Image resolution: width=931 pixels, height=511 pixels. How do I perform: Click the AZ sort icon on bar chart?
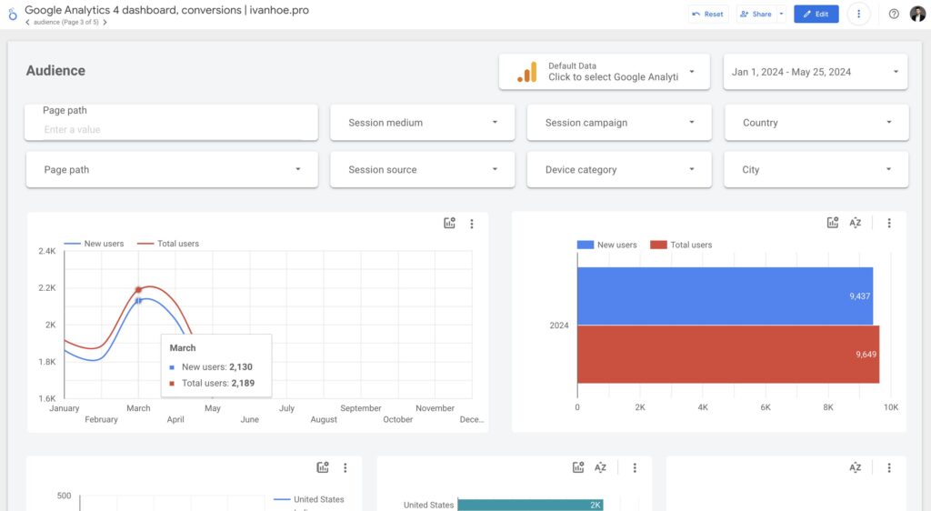click(856, 223)
